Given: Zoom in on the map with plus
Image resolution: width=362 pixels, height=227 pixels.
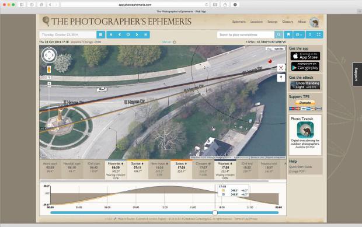Looking at the screenshot, I should pyautogui.click(x=49, y=83).
